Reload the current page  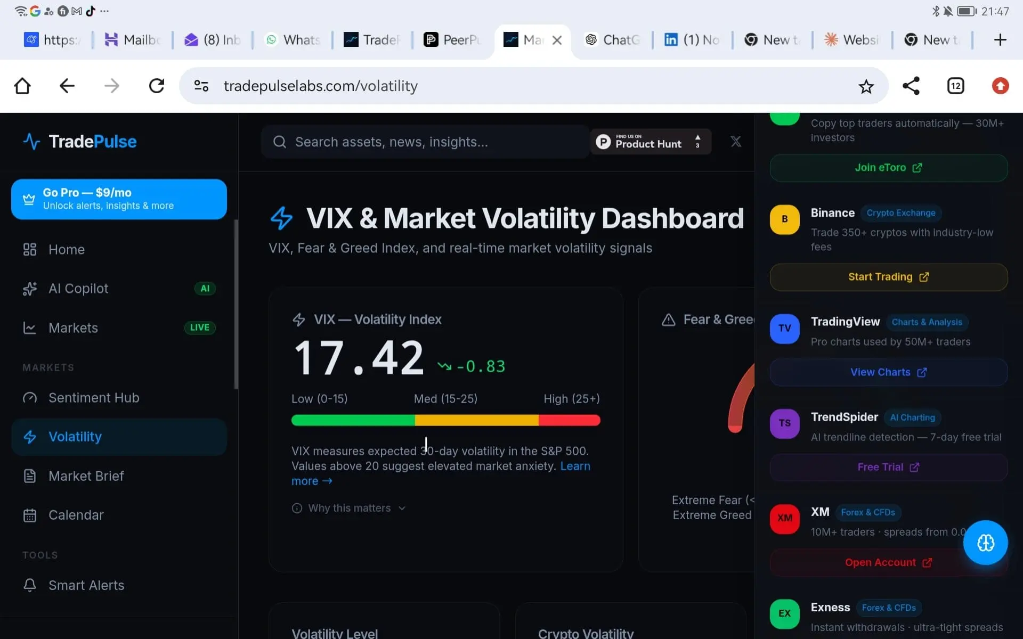click(x=157, y=86)
